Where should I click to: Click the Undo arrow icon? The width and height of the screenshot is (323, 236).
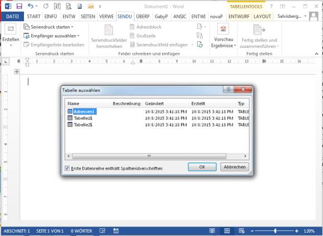(x=30, y=6)
